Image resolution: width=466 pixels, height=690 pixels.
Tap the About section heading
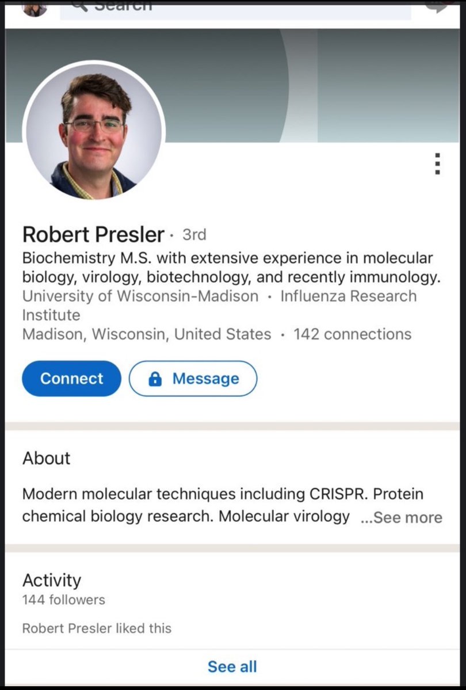coord(46,458)
